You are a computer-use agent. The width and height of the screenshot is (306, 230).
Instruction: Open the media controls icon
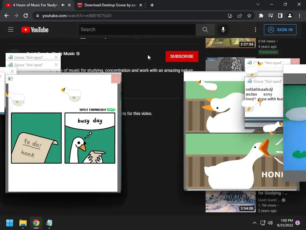tap(270, 16)
